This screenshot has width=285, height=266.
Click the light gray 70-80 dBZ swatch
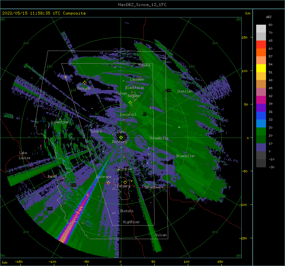coord(261,29)
